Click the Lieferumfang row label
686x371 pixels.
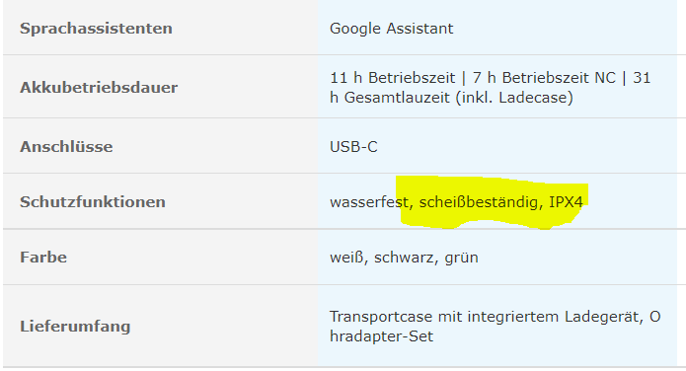(75, 327)
